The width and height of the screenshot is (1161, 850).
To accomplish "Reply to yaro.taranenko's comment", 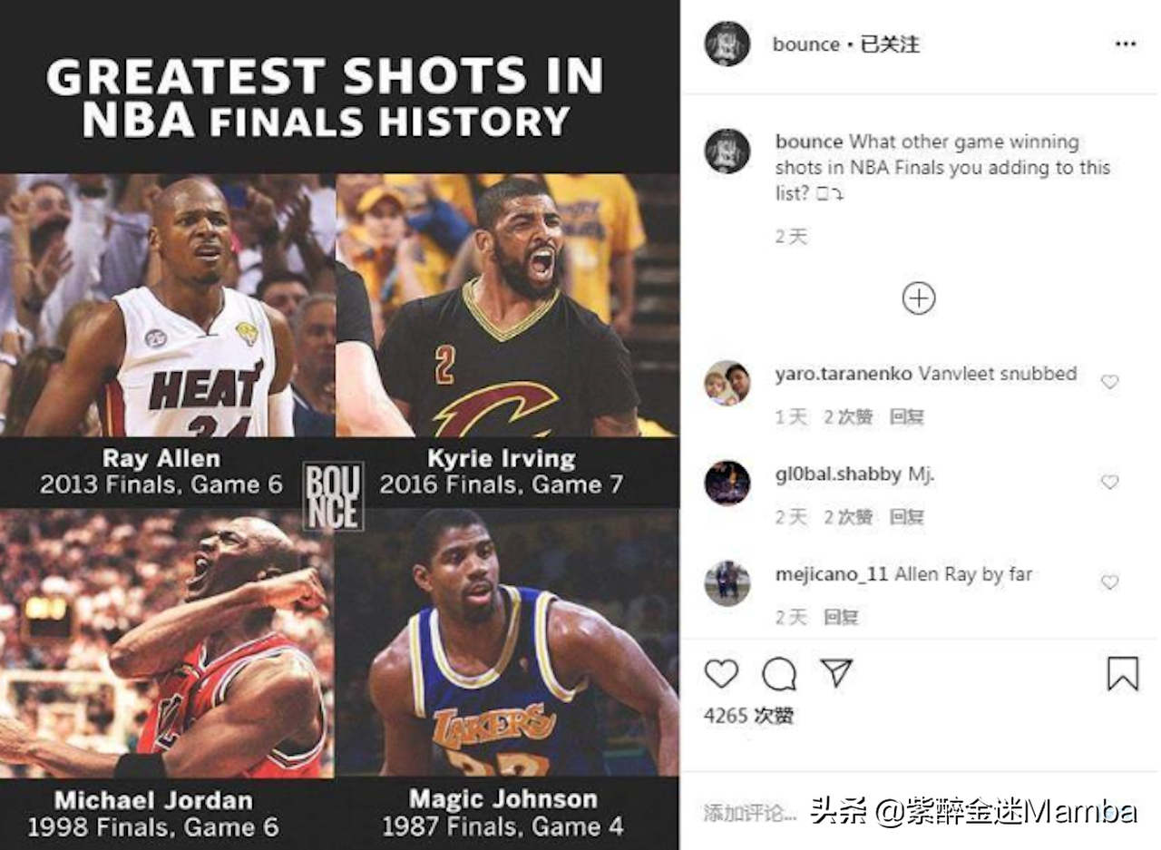I will point(906,417).
